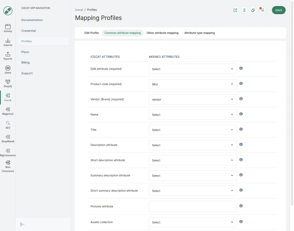Click the info icon beside EAN attribute
Viewport: 294px width, 231px height.
point(241,68)
